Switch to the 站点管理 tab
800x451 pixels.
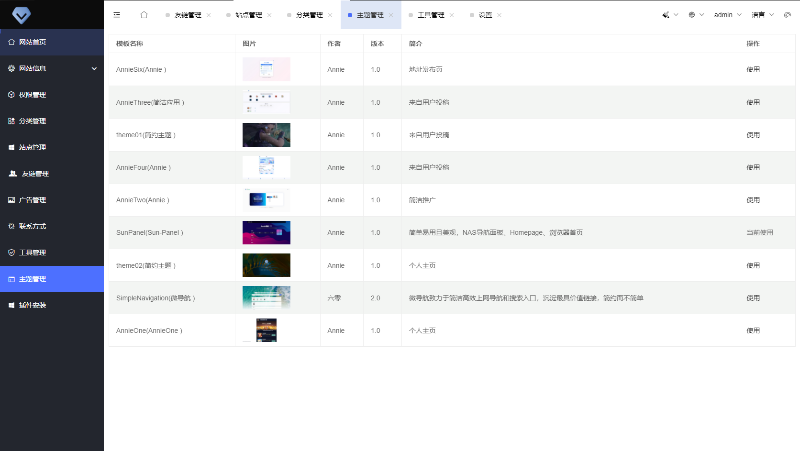coord(248,15)
